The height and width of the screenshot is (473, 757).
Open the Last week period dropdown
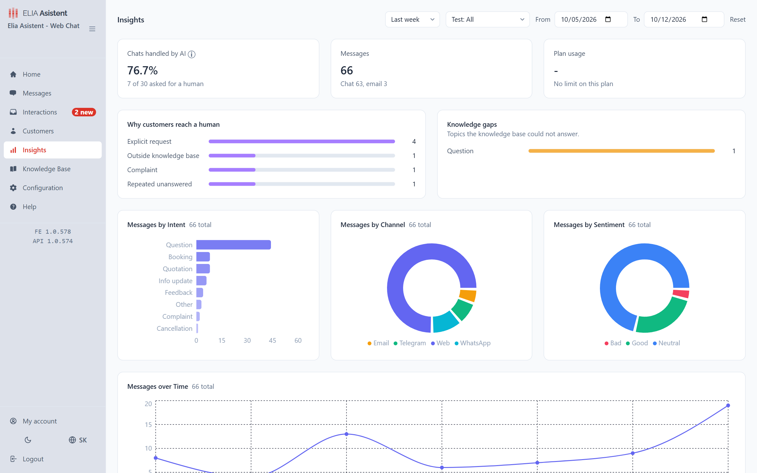[412, 20]
